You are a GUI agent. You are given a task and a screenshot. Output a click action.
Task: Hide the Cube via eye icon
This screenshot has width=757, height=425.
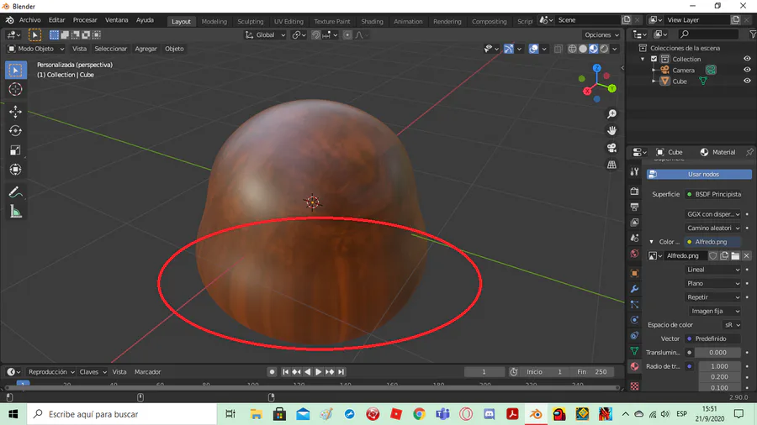tap(747, 81)
